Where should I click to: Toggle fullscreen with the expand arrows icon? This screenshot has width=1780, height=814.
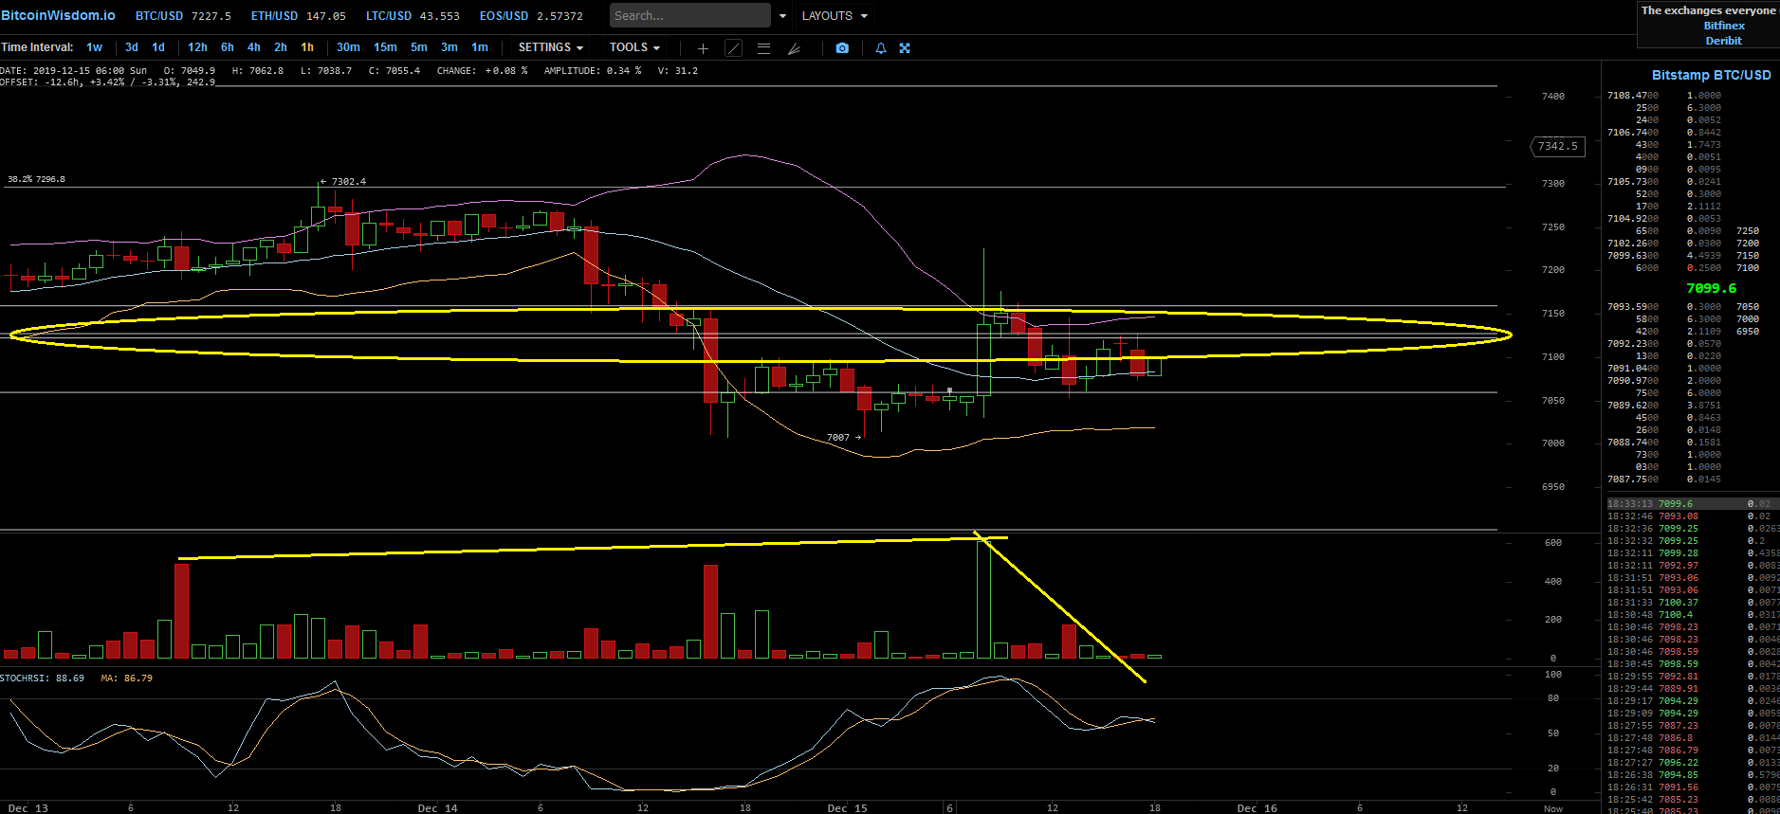coord(905,48)
